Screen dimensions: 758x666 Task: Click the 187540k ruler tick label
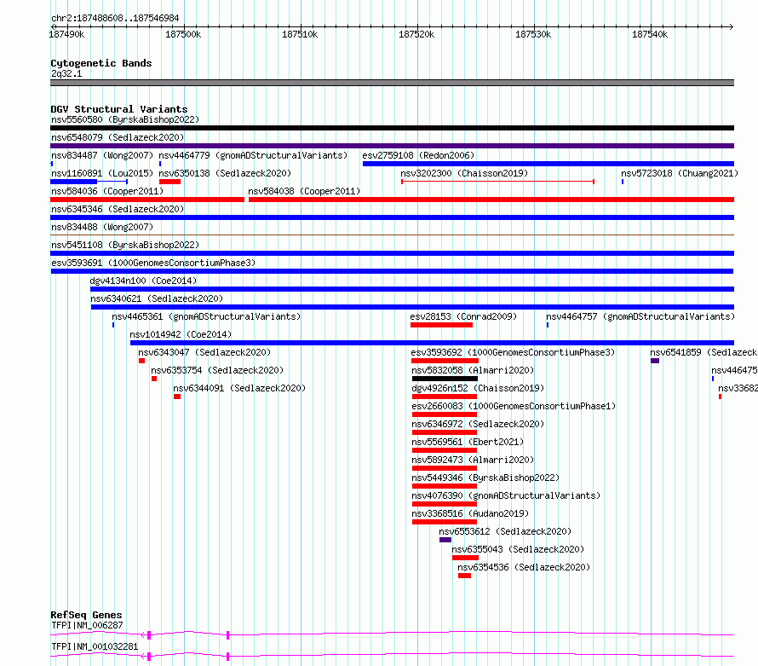(650, 34)
